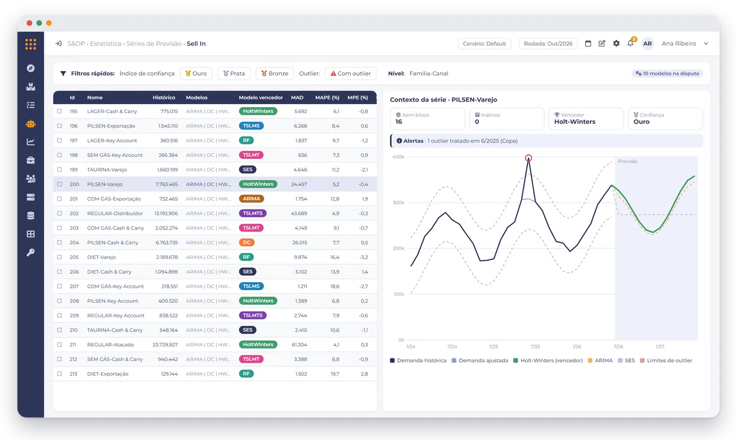Open the briefcase sidebar icon
737x440 pixels.
[x=31, y=160]
